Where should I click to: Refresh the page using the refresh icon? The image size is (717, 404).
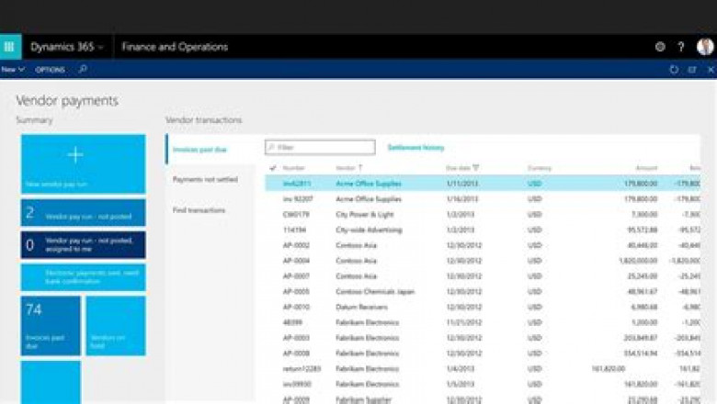pos(674,70)
